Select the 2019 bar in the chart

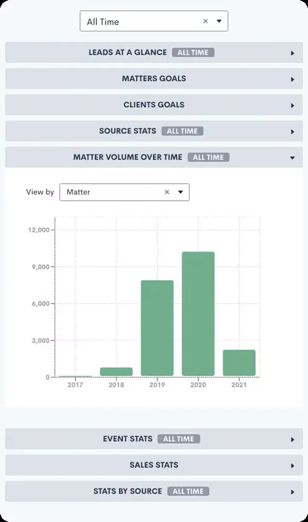(x=157, y=328)
